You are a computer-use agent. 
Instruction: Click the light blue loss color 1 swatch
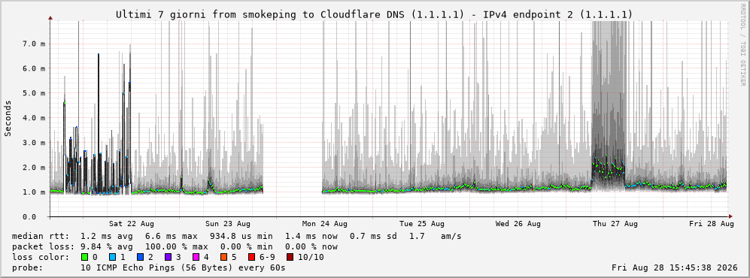111,257
